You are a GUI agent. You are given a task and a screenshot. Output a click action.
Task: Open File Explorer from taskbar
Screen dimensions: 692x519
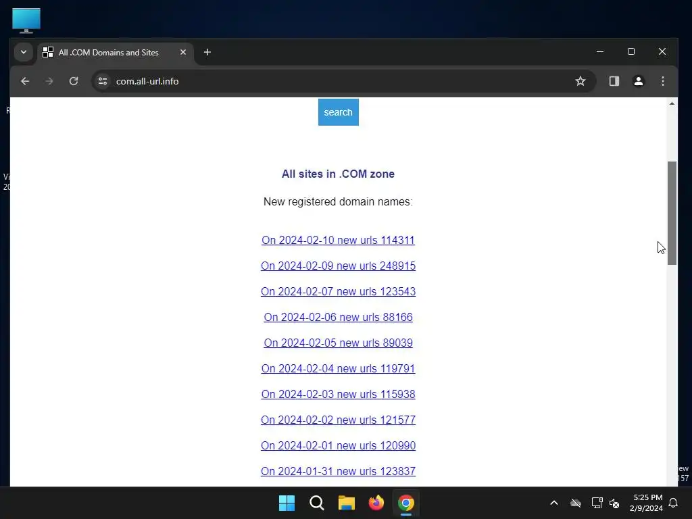tap(347, 503)
